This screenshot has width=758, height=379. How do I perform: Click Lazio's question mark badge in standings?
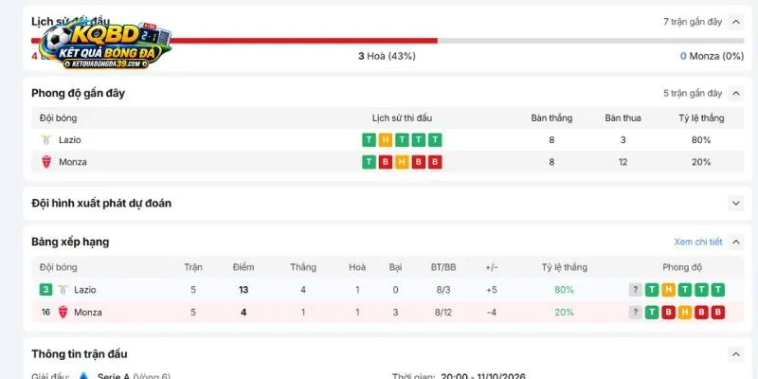(x=635, y=290)
